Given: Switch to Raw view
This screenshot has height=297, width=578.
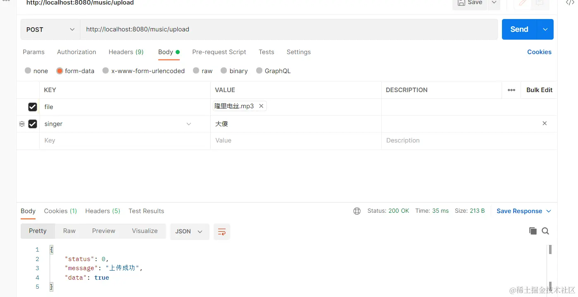Looking at the screenshot, I should tap(69, 231).
